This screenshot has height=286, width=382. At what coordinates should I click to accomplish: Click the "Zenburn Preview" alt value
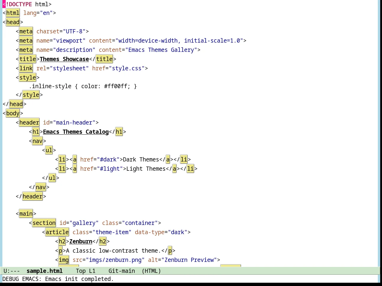pyautogui.click(x=189, y=260)
